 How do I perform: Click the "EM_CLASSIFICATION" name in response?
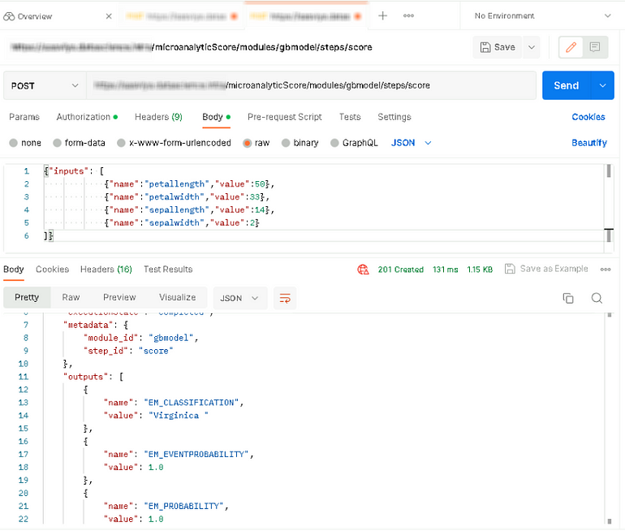coord(192,403)
